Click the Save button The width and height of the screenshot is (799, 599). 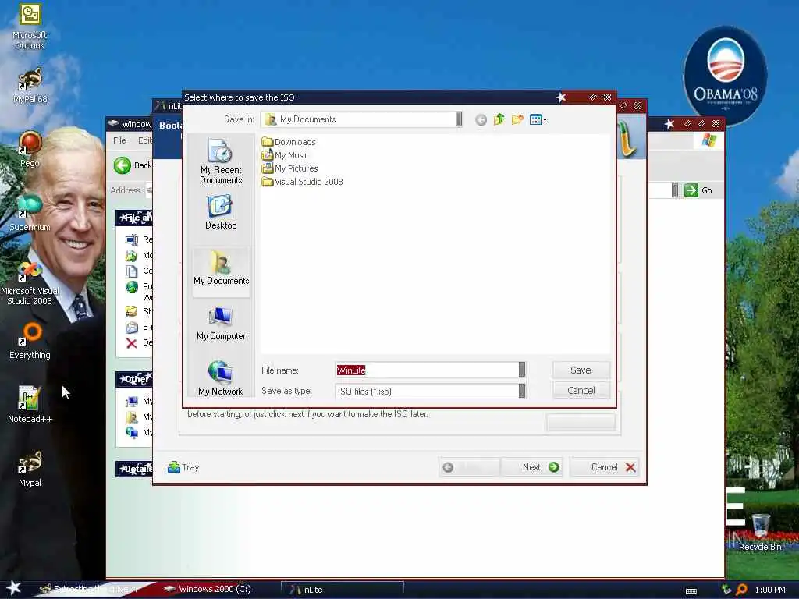(581, 370)
